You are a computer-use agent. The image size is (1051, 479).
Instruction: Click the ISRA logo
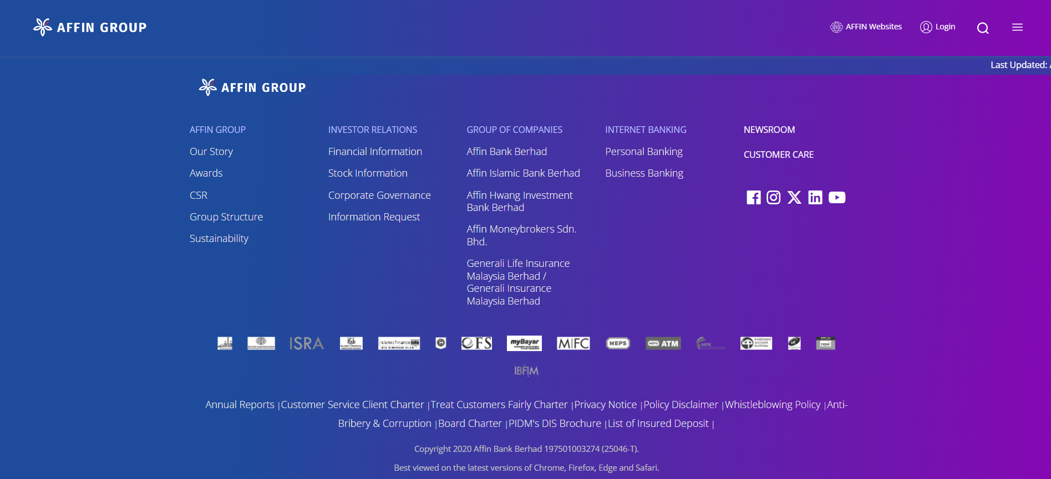306,344
